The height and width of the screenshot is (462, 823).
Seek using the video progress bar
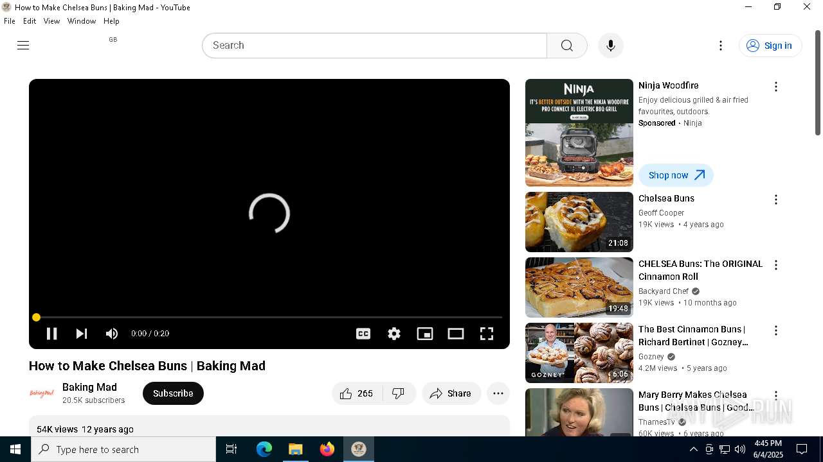tap(269, 317)
